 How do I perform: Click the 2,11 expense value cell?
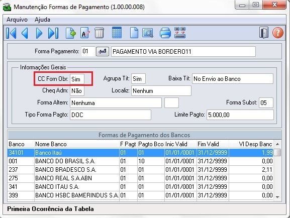251,170
